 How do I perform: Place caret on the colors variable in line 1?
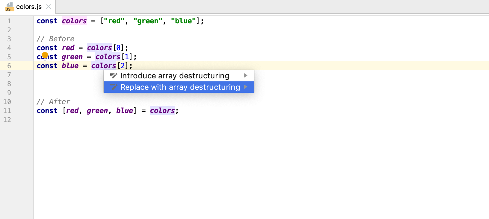tap(74, 21)
